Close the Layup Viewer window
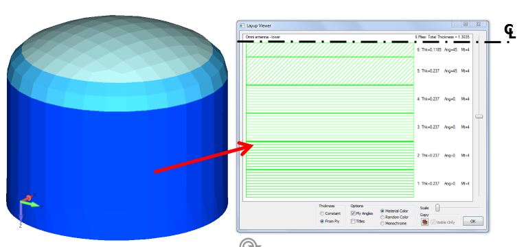 pyautogui.click(x=479, y=25)
